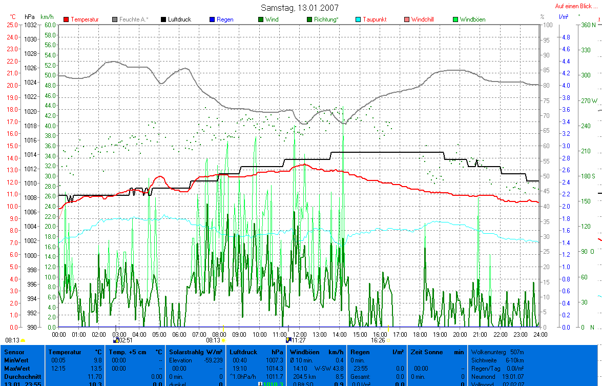Click the red Temperatur legend square
Screen dimensions: 602x386
point(66,19)
